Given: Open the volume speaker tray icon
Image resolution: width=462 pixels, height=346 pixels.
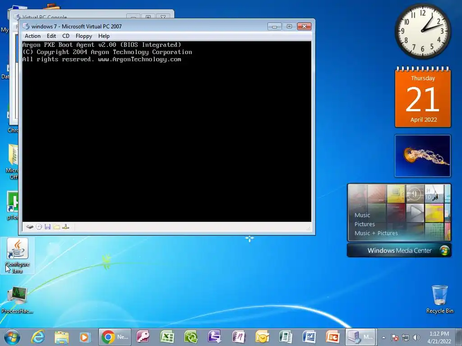Looking at the screenshot, I should 416,337.
